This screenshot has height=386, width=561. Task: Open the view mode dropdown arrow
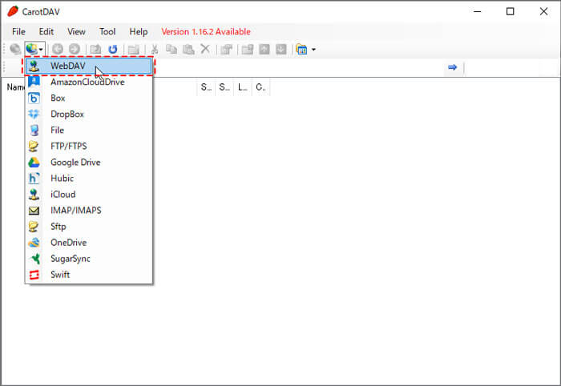(x=314, y=50)
